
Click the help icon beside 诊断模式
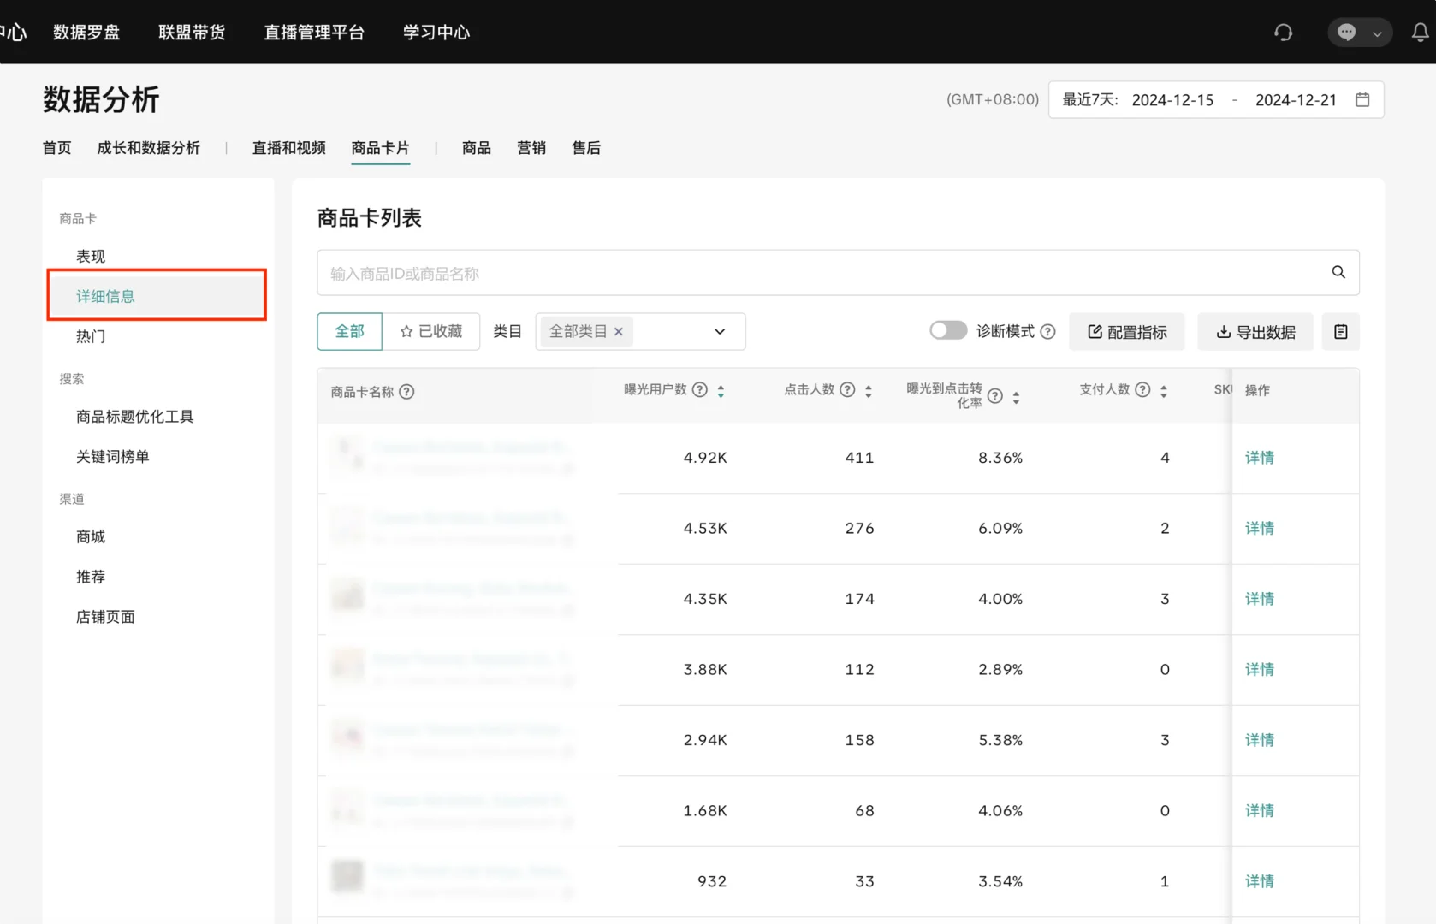[x=1048, y=331]
